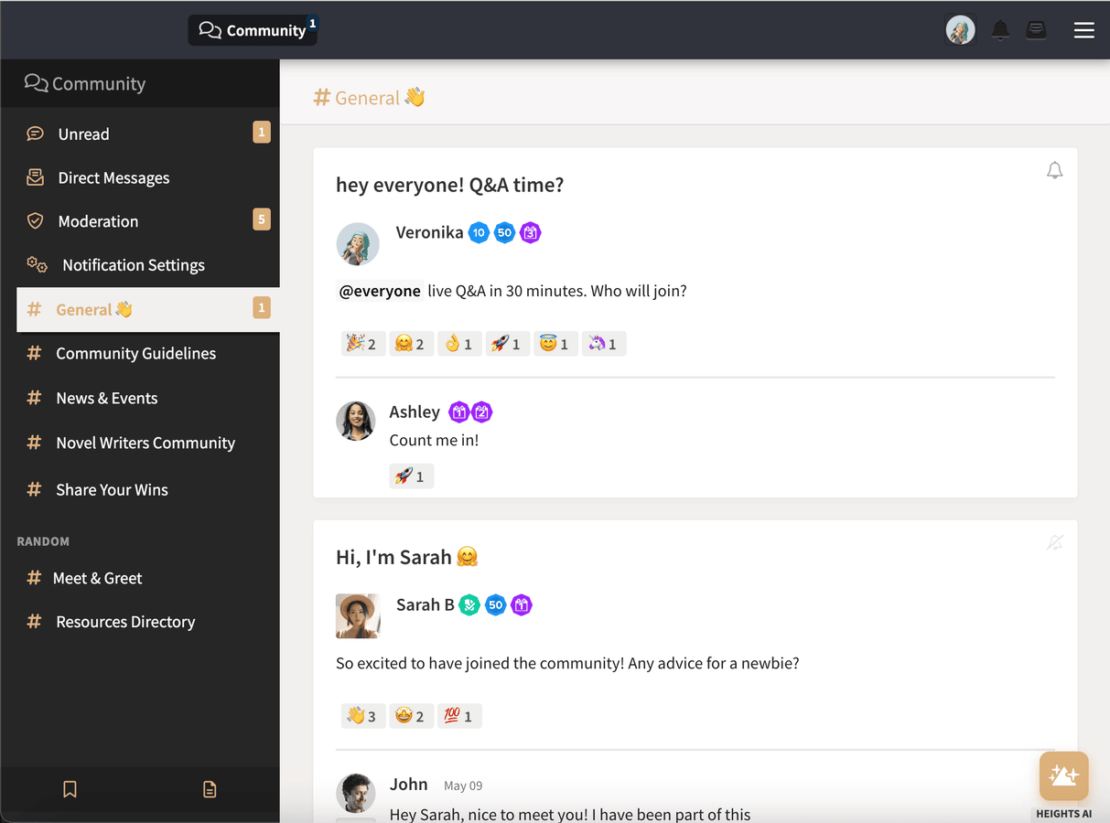This screenshot has width=1110, height=823.
Task: Open Notification Settings in the sidebar
Action: [133, 265]
